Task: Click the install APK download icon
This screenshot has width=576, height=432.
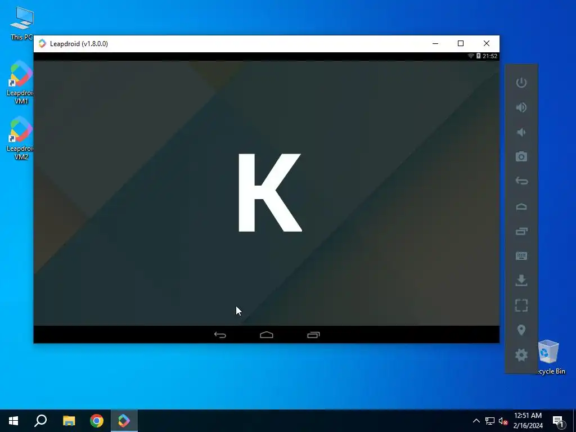Action: pyautogui.click(x=521, y=280)
